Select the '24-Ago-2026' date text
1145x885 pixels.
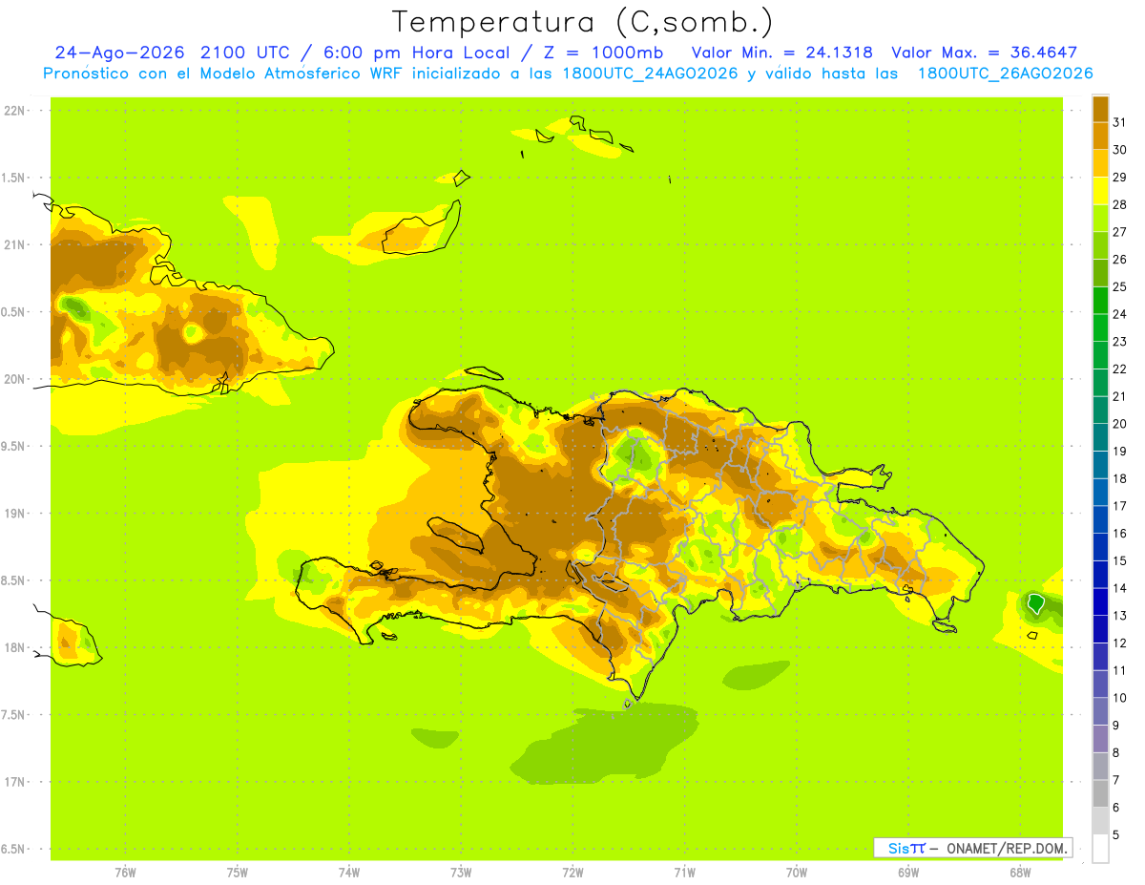tap(119, 53)
